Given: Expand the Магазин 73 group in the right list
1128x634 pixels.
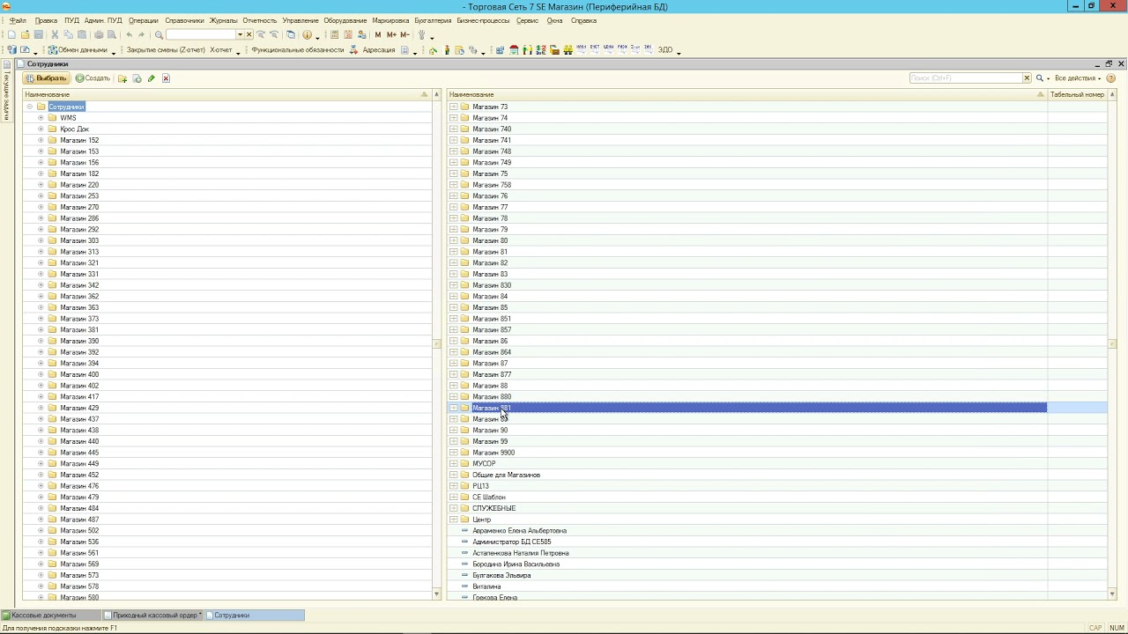Looking at the screenshot, I should pyautogui.click(x=454, y=107).
